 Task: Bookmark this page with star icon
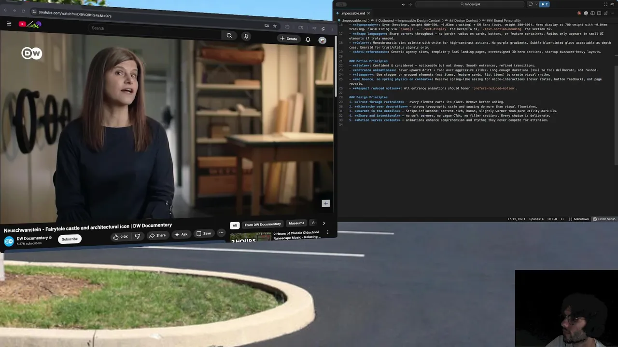pyautogui.click(x=275, y=26)
